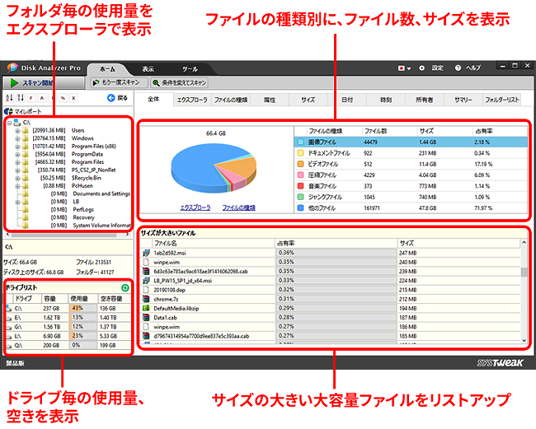Screen dimensions: 536x429
Task: Select the サマリー tab
Action: click(x=463, y=100)
